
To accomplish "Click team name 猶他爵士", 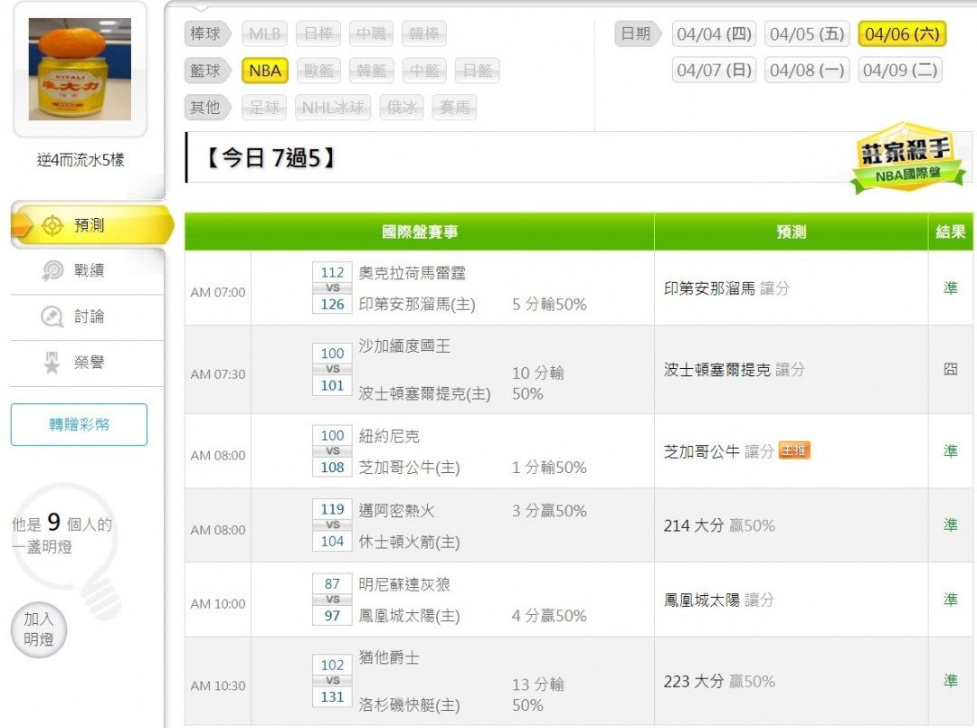I will [389, 657].
